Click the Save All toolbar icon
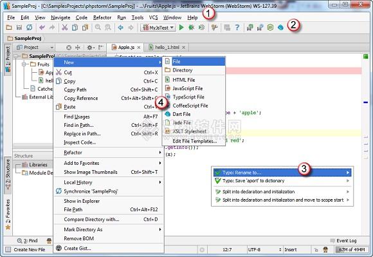373x257 pixels. pyautogui.click(x=19, y=28)
